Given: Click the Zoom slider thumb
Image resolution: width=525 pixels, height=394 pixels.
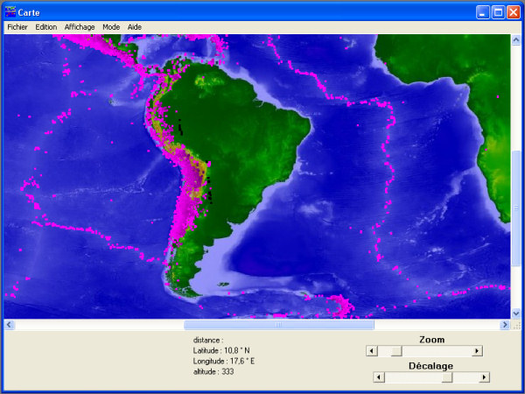Looking at the screenshot, I should [x=396, y=351].
